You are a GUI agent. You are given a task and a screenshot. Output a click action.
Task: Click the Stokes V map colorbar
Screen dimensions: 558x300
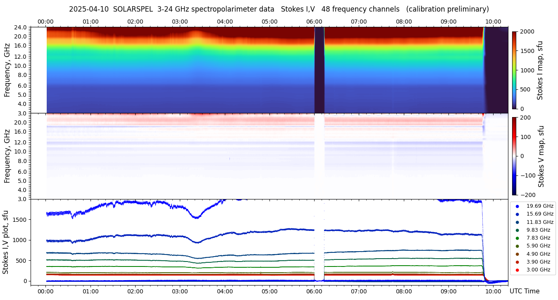514,156
